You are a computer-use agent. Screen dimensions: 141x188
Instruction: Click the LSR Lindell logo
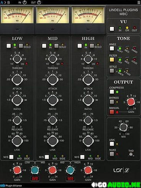[121, 170]
